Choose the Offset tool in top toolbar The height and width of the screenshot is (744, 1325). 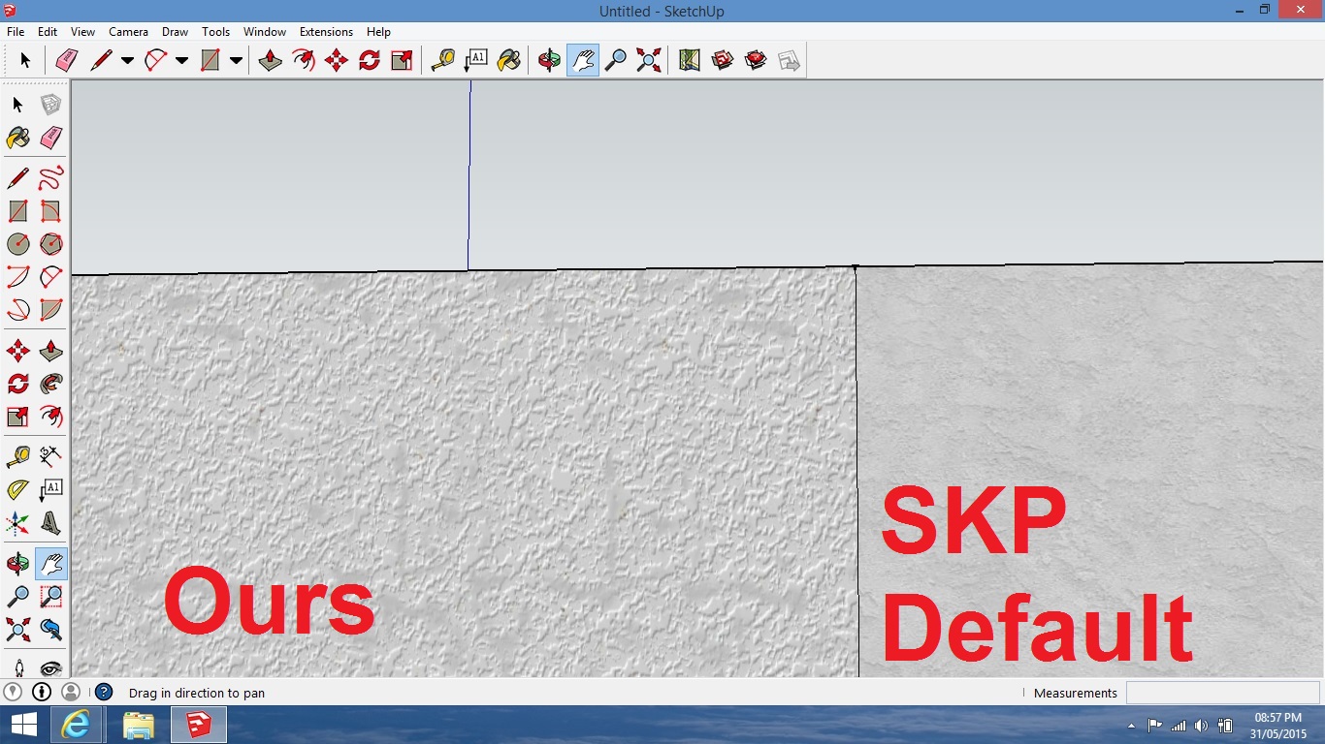(x=304, y=60)
